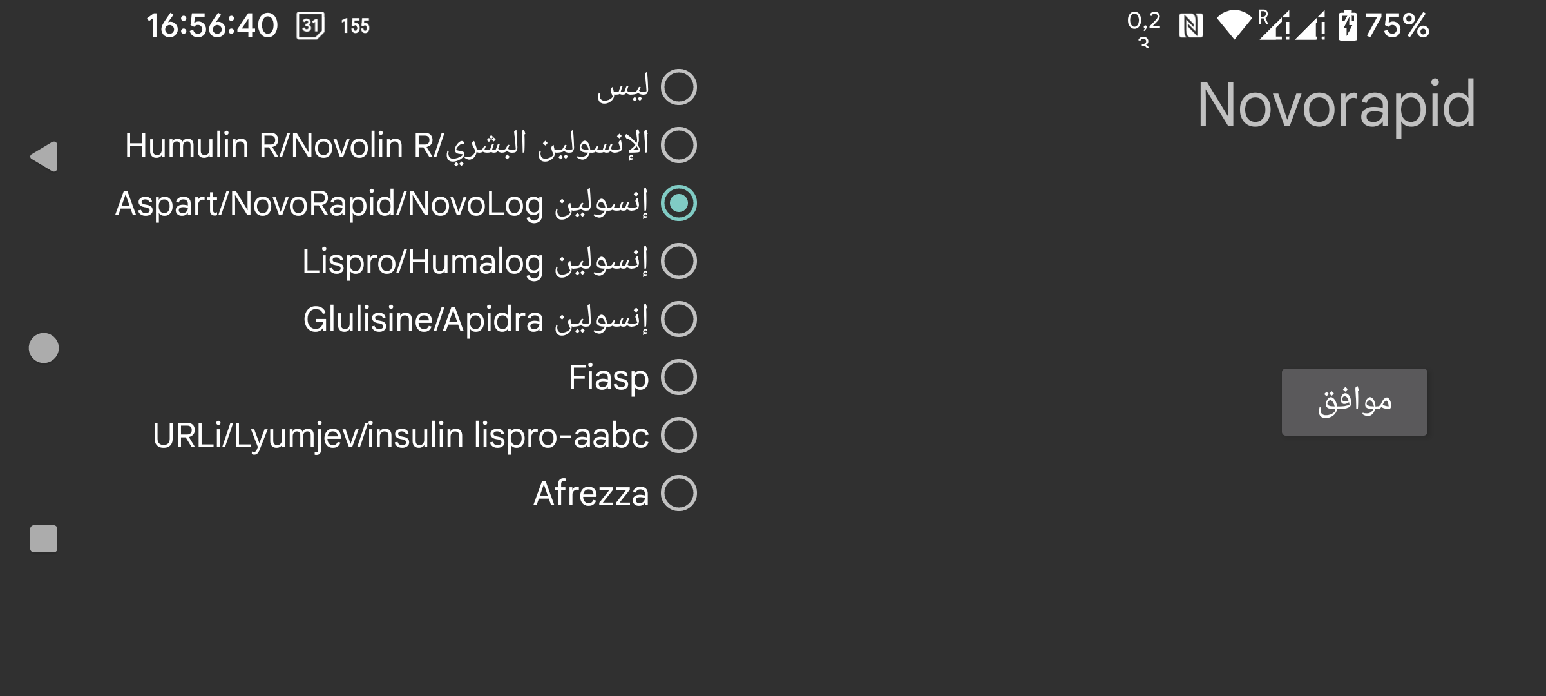The height and width of the screenshot is (696, 1546).
Task: Open recent apps via square button
Action: [x=44, y=539]
